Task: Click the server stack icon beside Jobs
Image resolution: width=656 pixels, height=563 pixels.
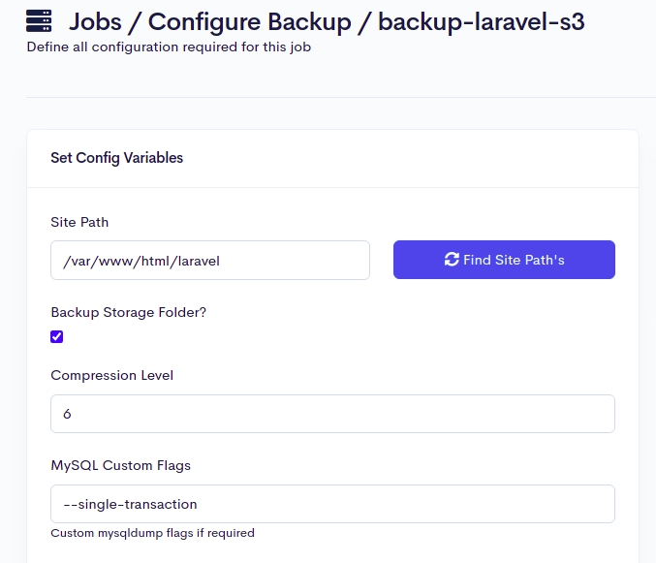Action: [39, 20]
